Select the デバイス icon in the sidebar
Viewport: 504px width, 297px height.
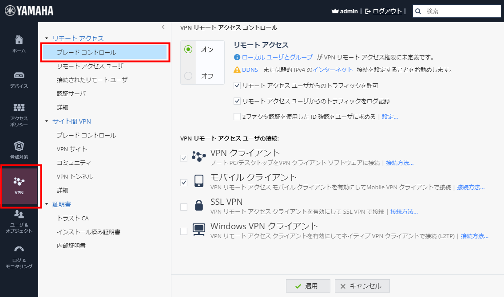(19, 77)
